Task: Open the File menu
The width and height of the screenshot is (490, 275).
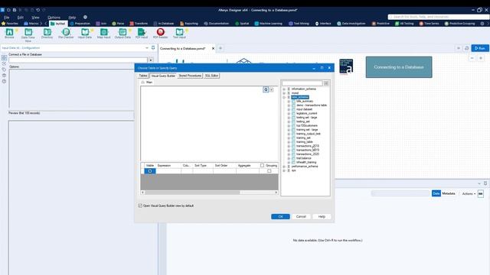Action: point(7,18)
